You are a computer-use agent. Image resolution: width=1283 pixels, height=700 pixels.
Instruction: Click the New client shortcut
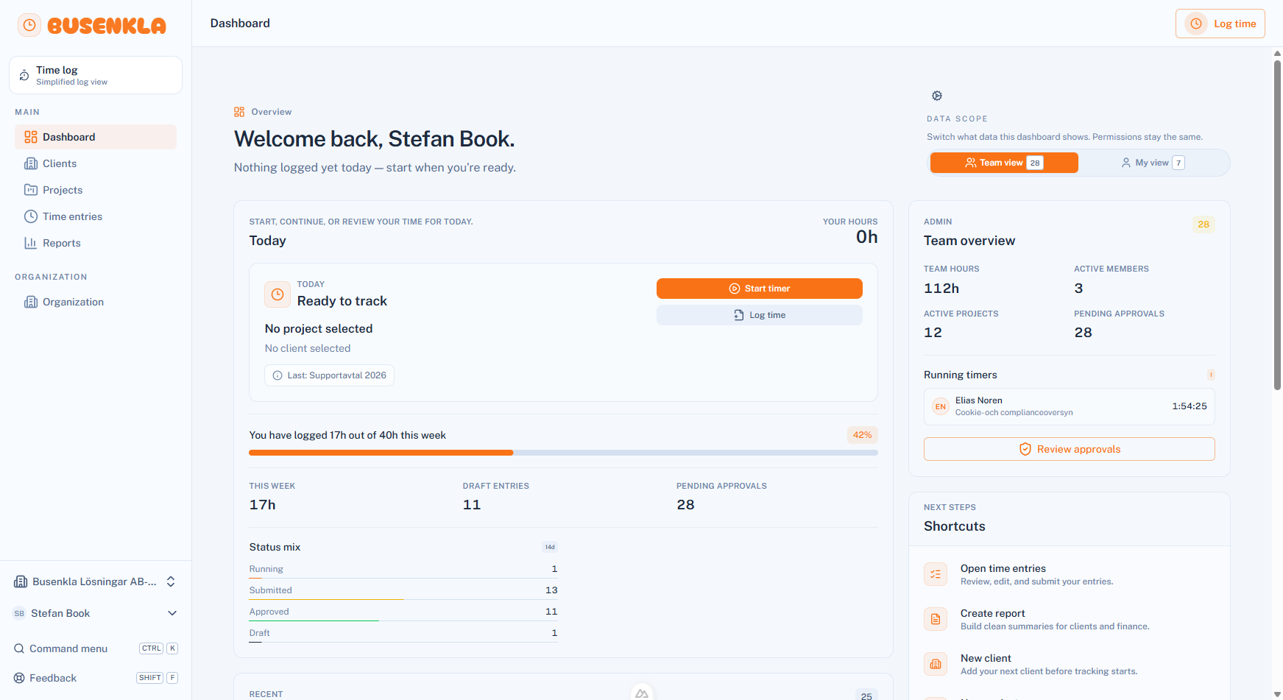click(x=1069, y=664)
